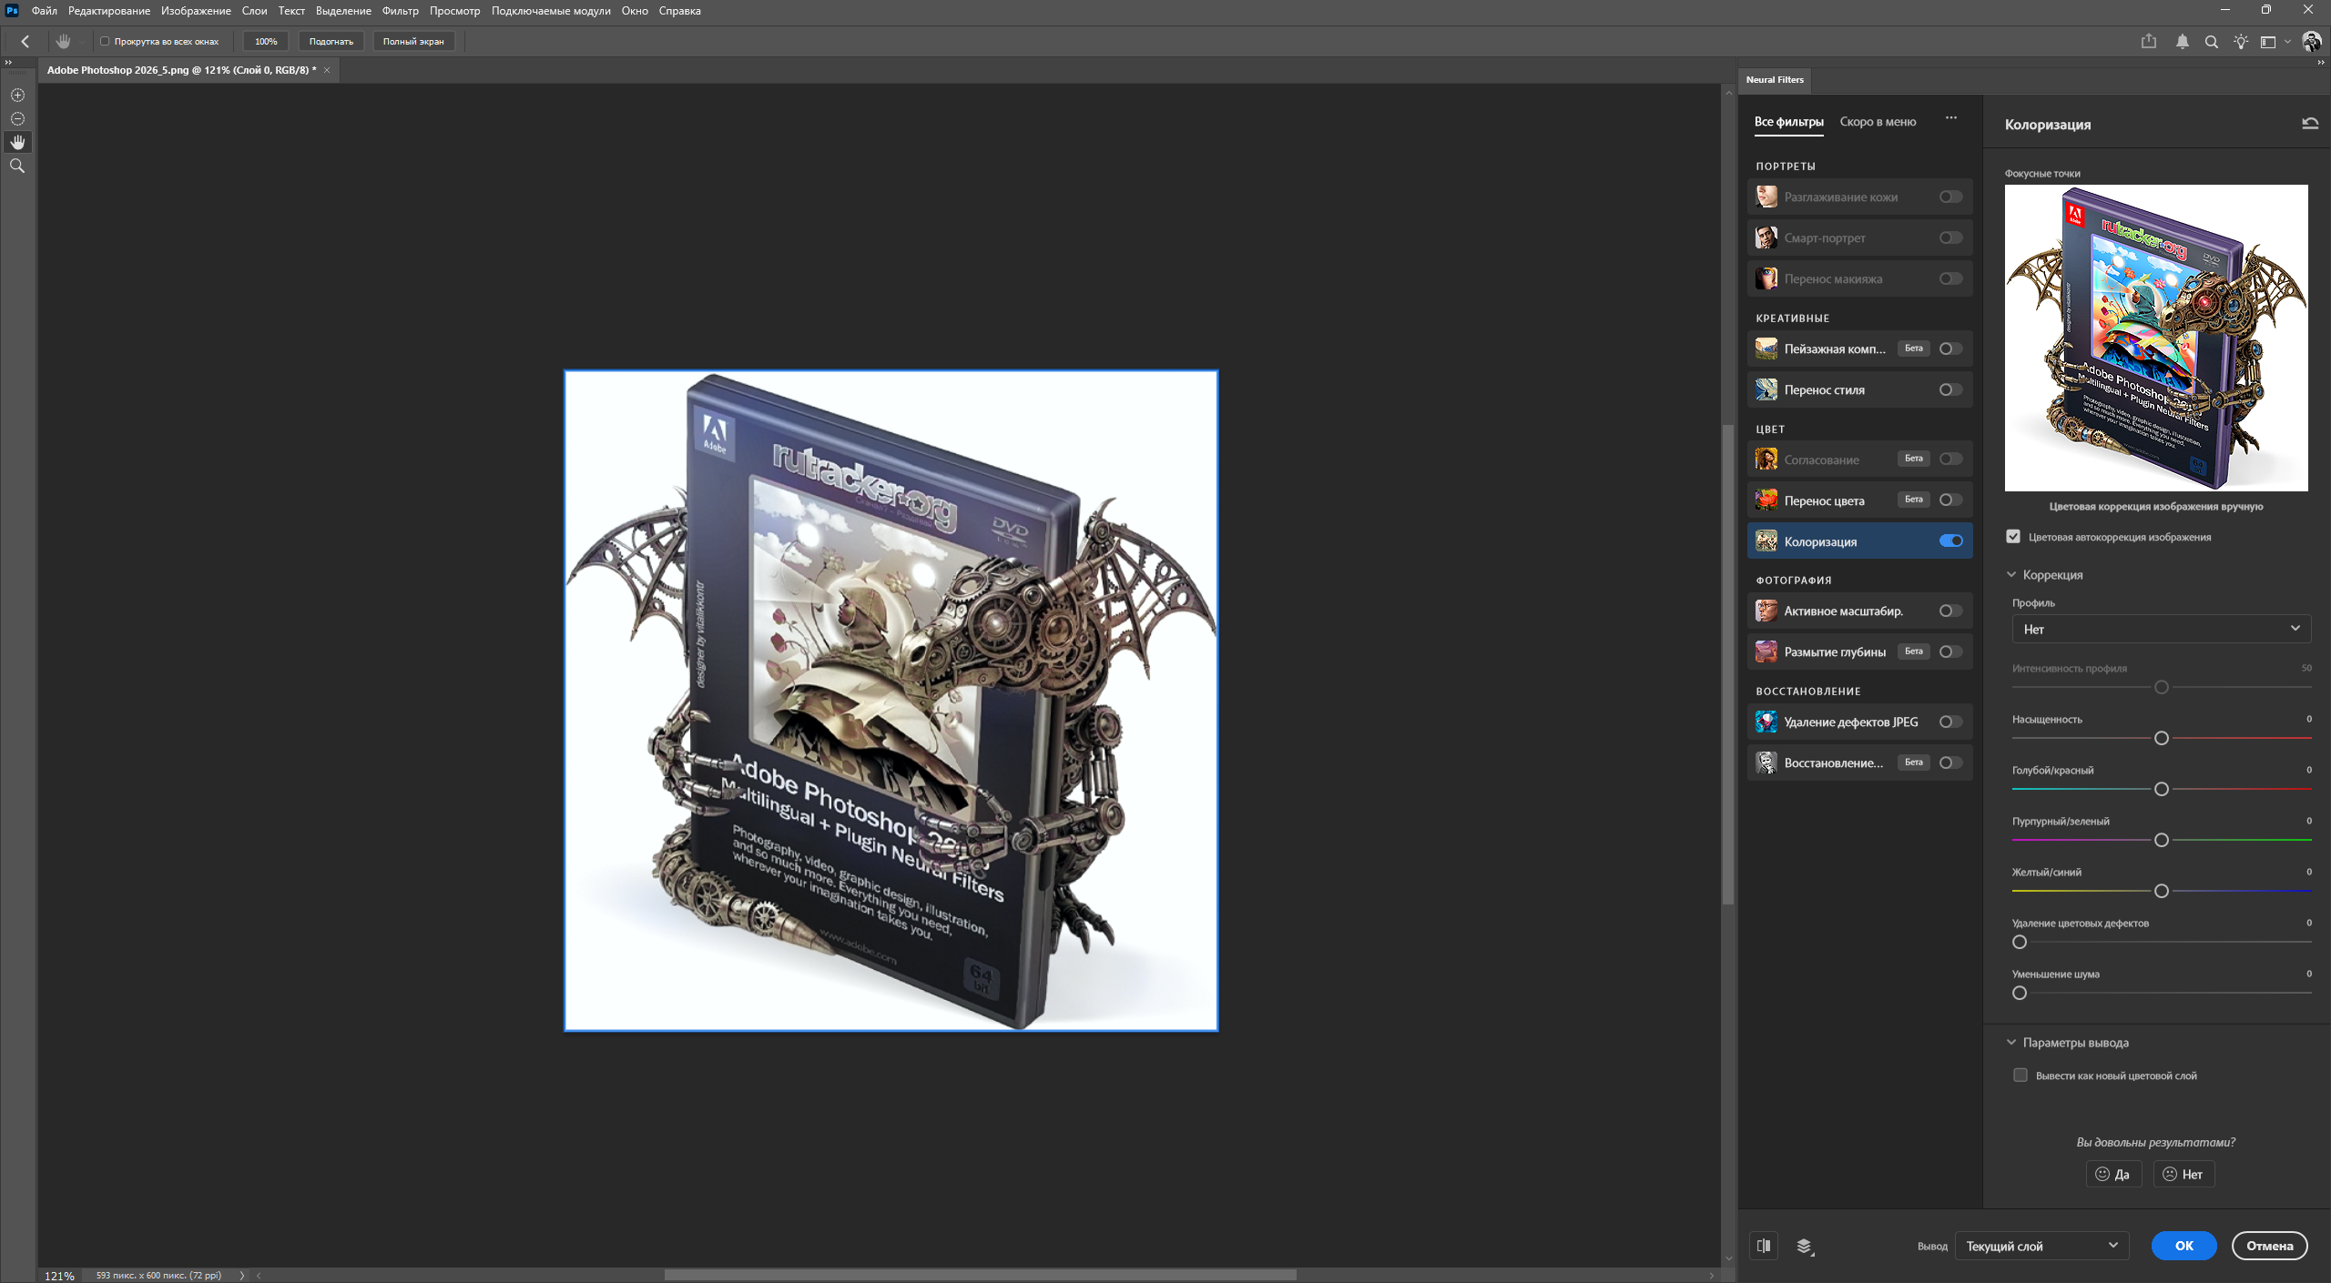Image resolution: width=2331 pixels, height=1283 pixels.
Task: Select the subtract-from-selection minus circle tool
Action: pos(17,118)
